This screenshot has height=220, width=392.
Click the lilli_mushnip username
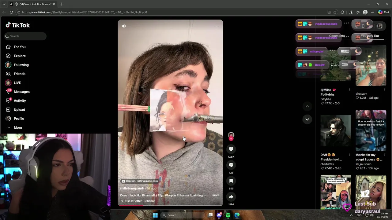pos(363,164)
